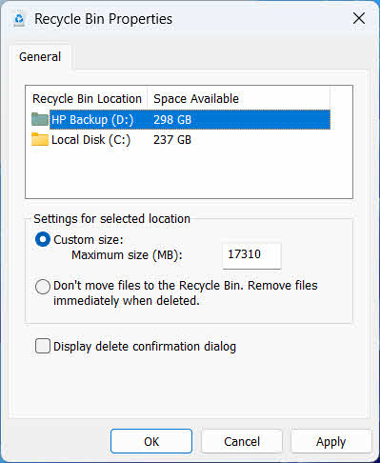Click the Recycle Bin icon in title bar
This screenshot has height=463, width=380.
pos(19,19)
